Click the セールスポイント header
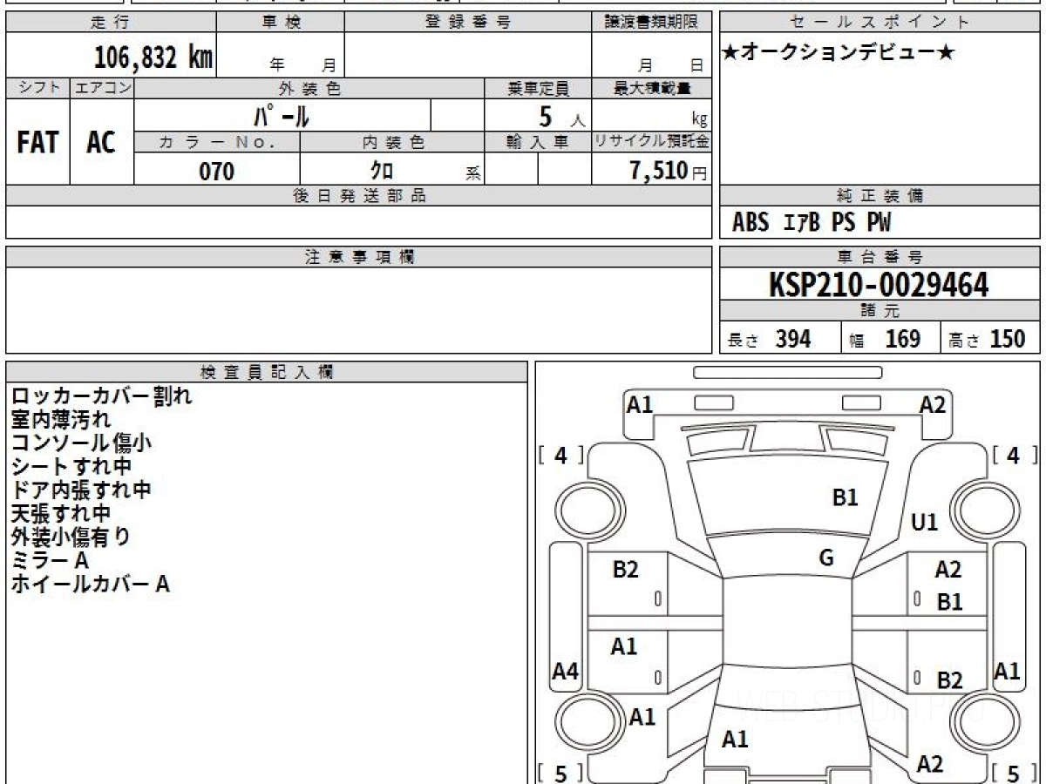The width and height of the screenshot is (1046, 784). (x=880, y=23)
